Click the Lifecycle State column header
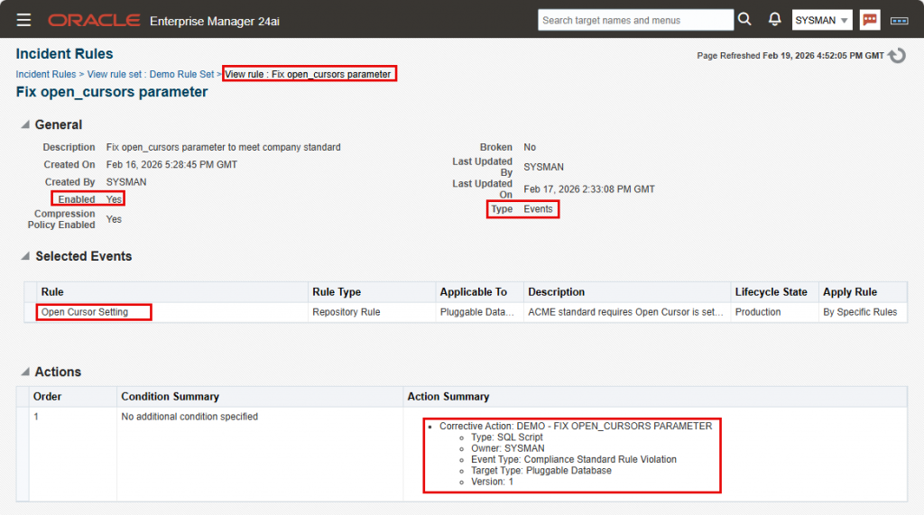924x515 pixels. click(771, 292)
